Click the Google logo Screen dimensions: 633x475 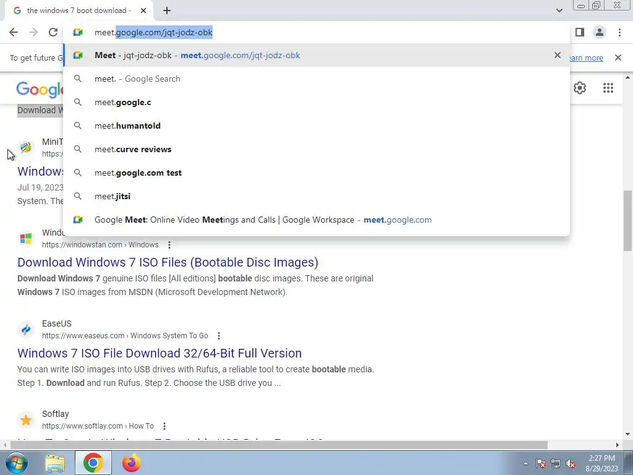click(x=40, y=89)
